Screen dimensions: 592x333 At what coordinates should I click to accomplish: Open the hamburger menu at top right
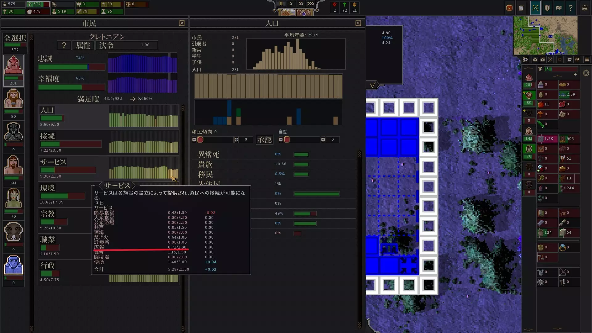click(x=585, y=8)
